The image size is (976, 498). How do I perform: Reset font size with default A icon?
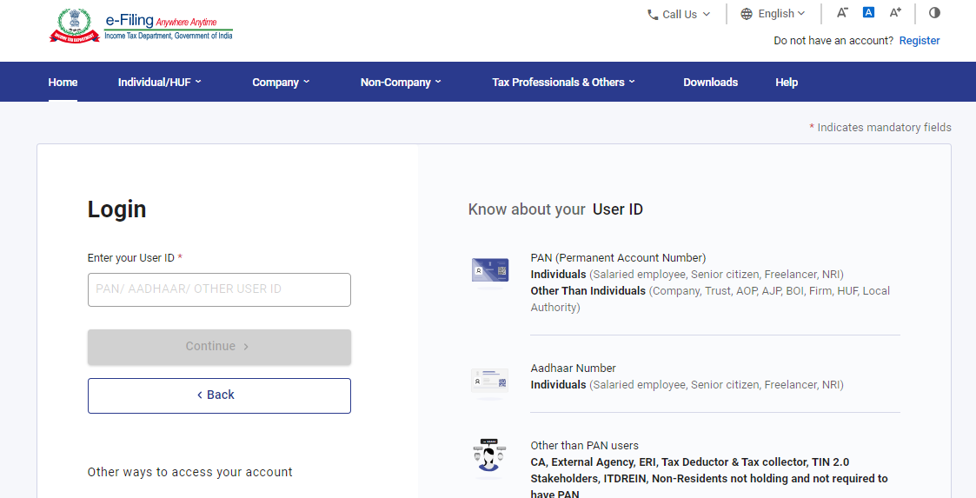click(868, 13)
